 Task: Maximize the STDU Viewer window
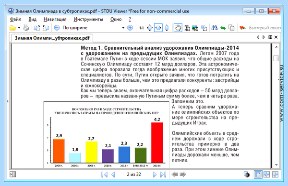262,11
